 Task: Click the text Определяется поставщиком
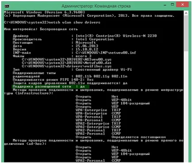[x=138, y=137]
